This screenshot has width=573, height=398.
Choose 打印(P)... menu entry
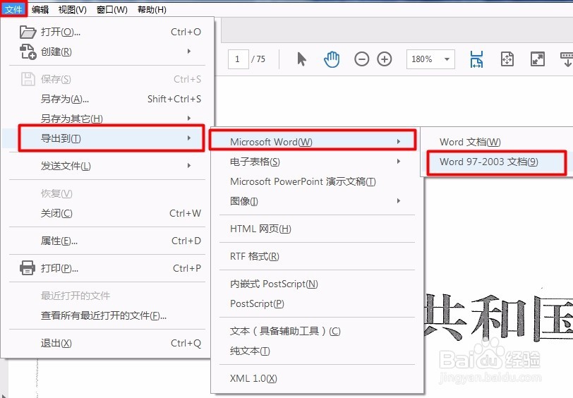(107, 268)
